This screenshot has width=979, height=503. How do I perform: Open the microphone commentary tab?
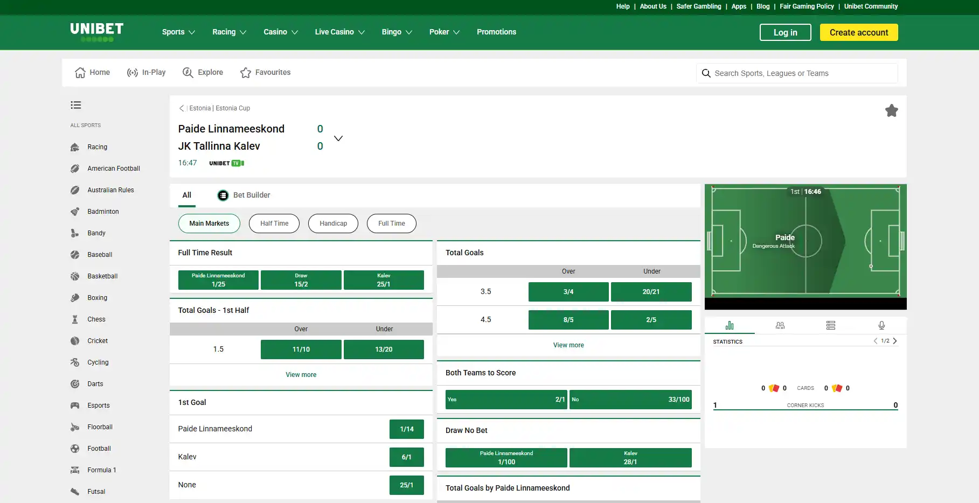tap(881, 325)
